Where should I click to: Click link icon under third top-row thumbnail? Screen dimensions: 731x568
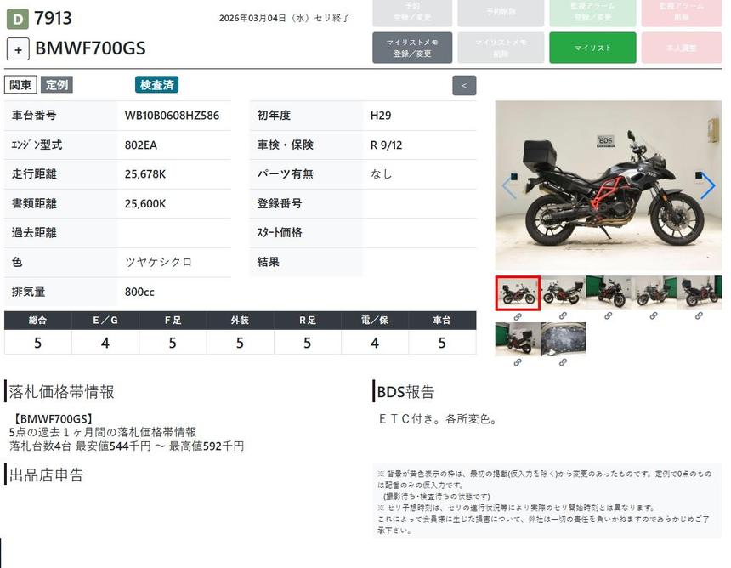pyautogui.click(x=608, y=316)
